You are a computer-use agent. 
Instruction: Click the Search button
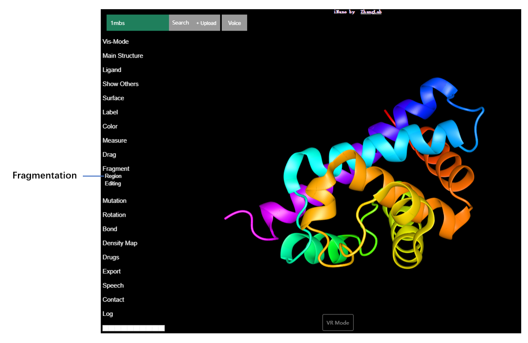(x=180, y=23)
